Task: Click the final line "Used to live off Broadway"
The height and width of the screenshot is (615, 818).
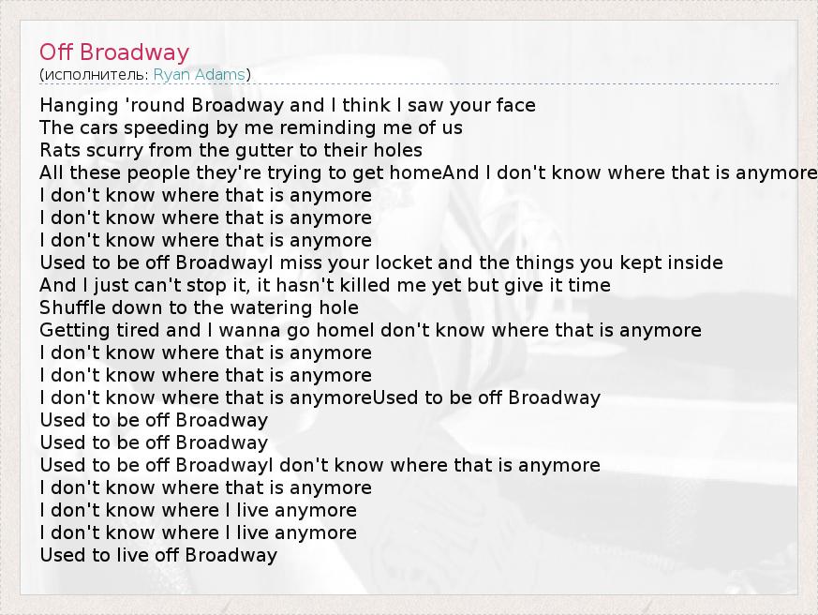Action: 158,555
